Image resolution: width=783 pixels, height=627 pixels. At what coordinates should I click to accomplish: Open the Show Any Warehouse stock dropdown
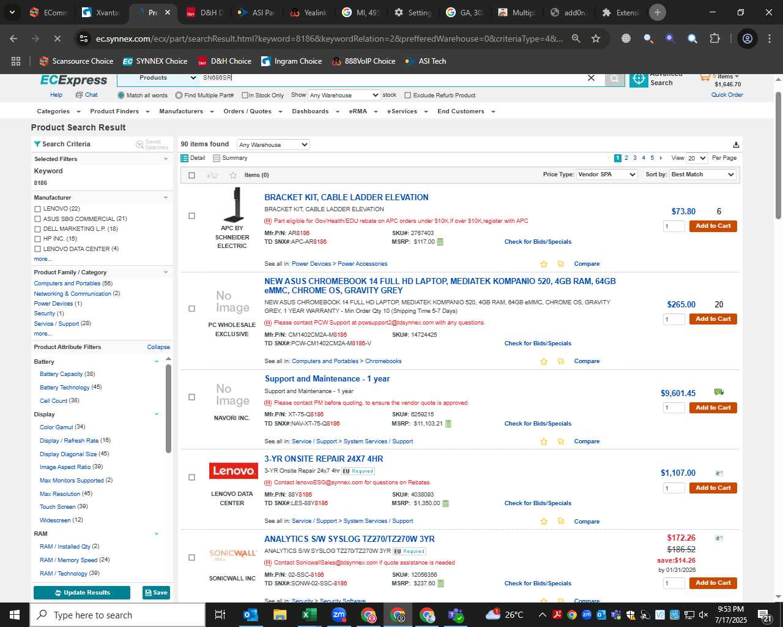click(x=344, y=95)
